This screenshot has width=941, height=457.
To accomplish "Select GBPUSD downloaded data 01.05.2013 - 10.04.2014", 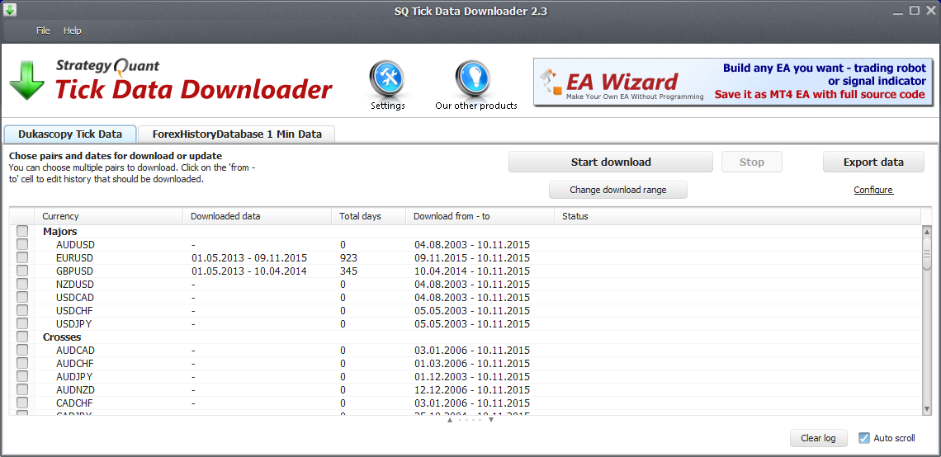I will [x=249, y=271].
